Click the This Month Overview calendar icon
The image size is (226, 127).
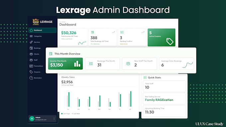point(51,54)
